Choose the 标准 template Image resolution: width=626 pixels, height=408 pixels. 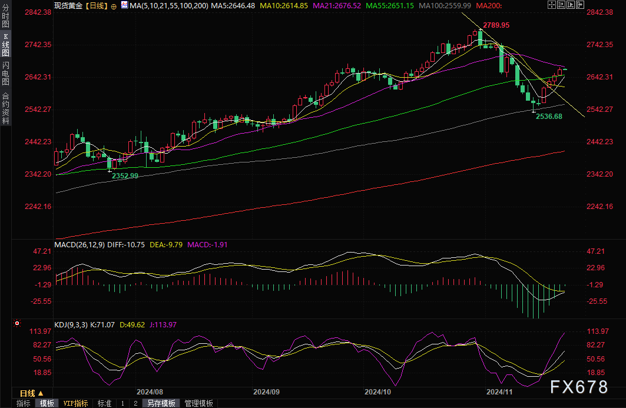(104, 403)
